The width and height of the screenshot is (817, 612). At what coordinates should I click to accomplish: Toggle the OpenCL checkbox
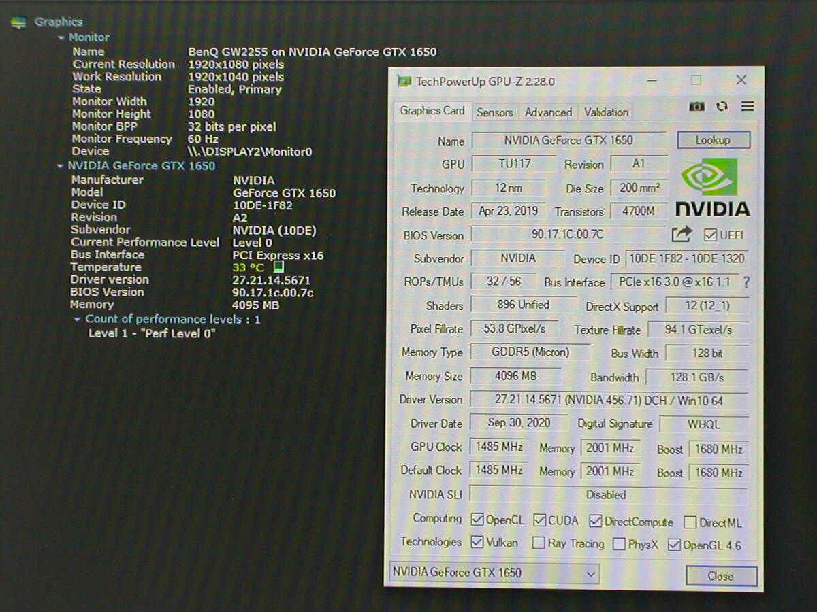[x=477, y=520]
